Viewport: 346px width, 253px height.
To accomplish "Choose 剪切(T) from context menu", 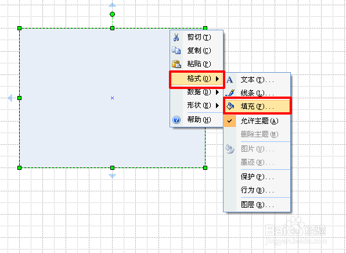I will point(196,37).
